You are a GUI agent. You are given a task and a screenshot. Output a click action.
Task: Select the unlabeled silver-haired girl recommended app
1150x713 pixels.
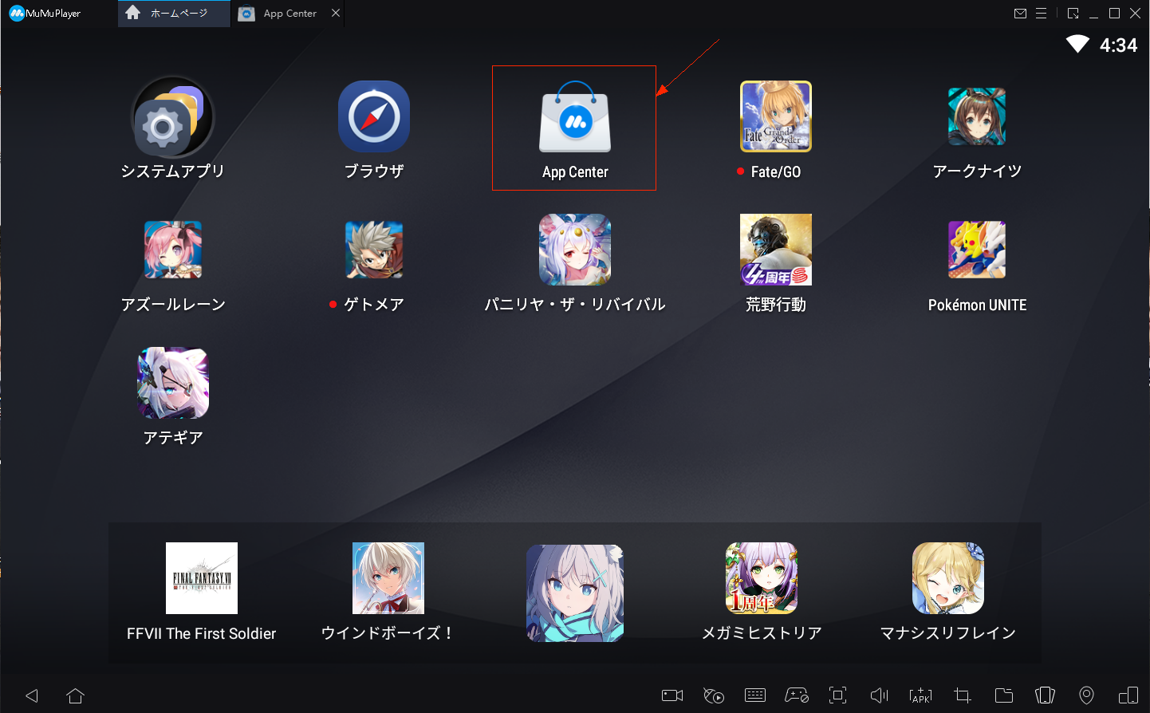[575, 593]
